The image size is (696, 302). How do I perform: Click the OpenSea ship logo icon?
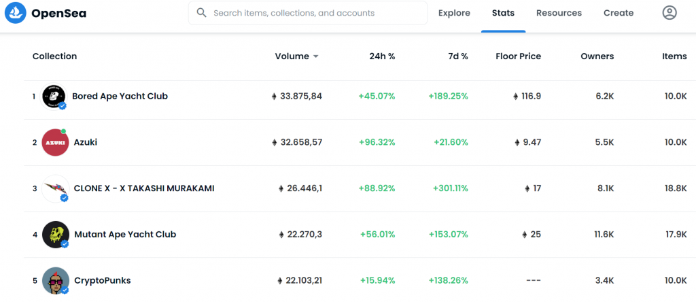tap(16, 13)
